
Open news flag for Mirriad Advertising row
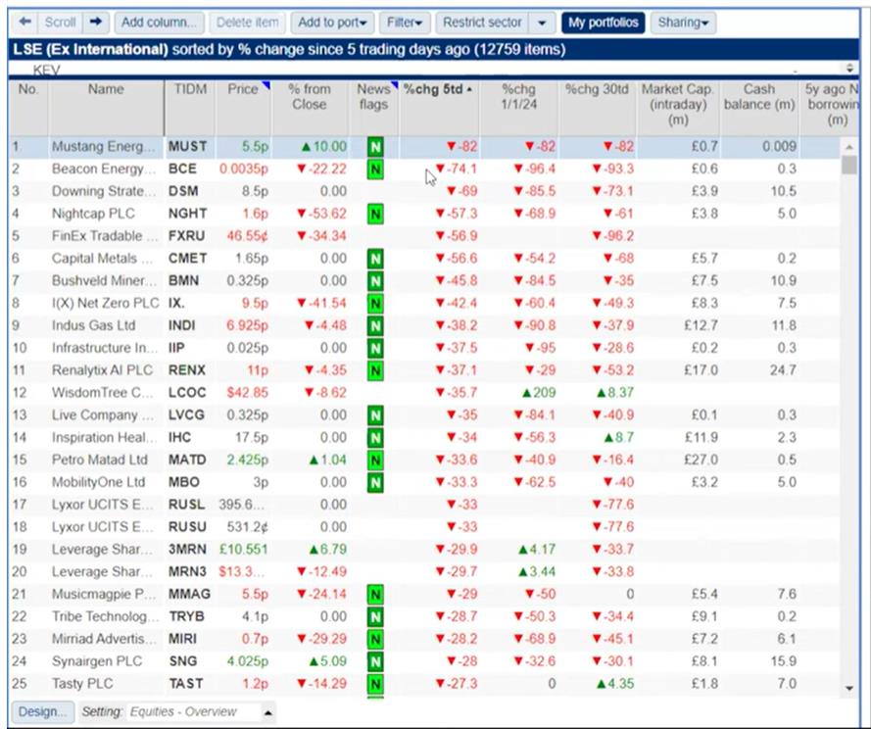[375, 639]
